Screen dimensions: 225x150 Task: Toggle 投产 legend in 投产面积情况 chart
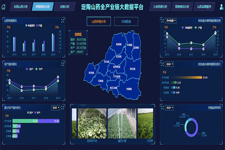(29, 69)
